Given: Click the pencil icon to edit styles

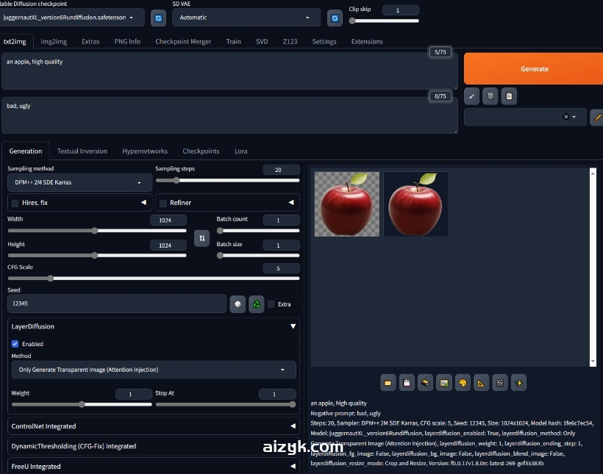Looking at the screenshot, I should [596, 117].
